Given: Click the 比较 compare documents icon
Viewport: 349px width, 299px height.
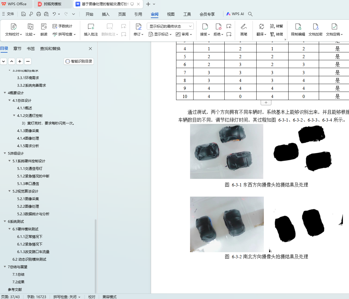Looking at the screenshot, I should (30, 26).
